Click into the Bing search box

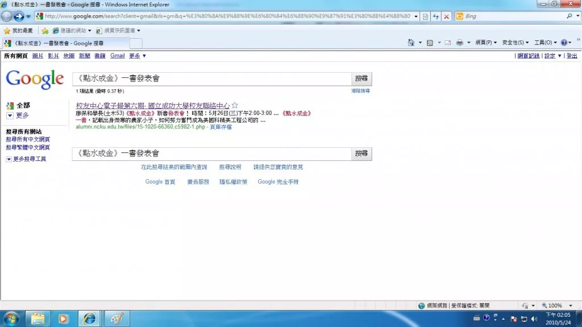514,16
